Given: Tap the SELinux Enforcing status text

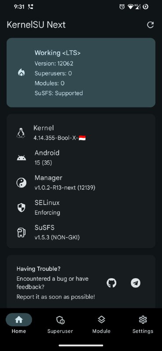Looking at the screenshot, I should tap(47, 212).
